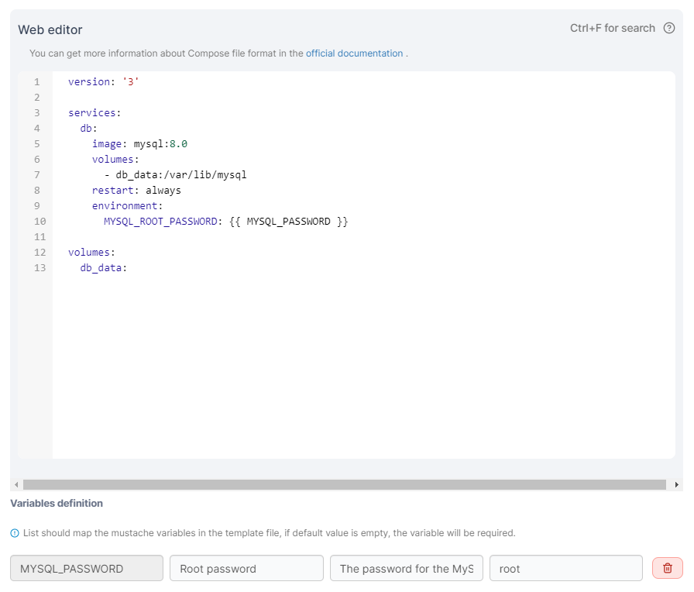694x592 pixels.
Task: Click the default value field containing root
Action: tap(566, 568)
